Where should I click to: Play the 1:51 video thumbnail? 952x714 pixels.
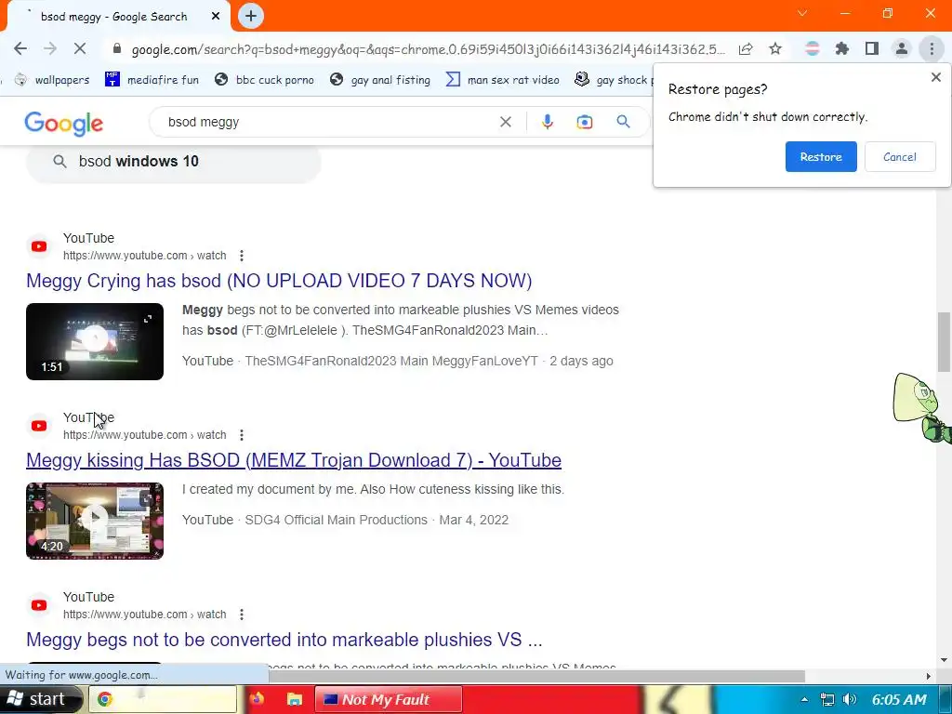(95, 341)
